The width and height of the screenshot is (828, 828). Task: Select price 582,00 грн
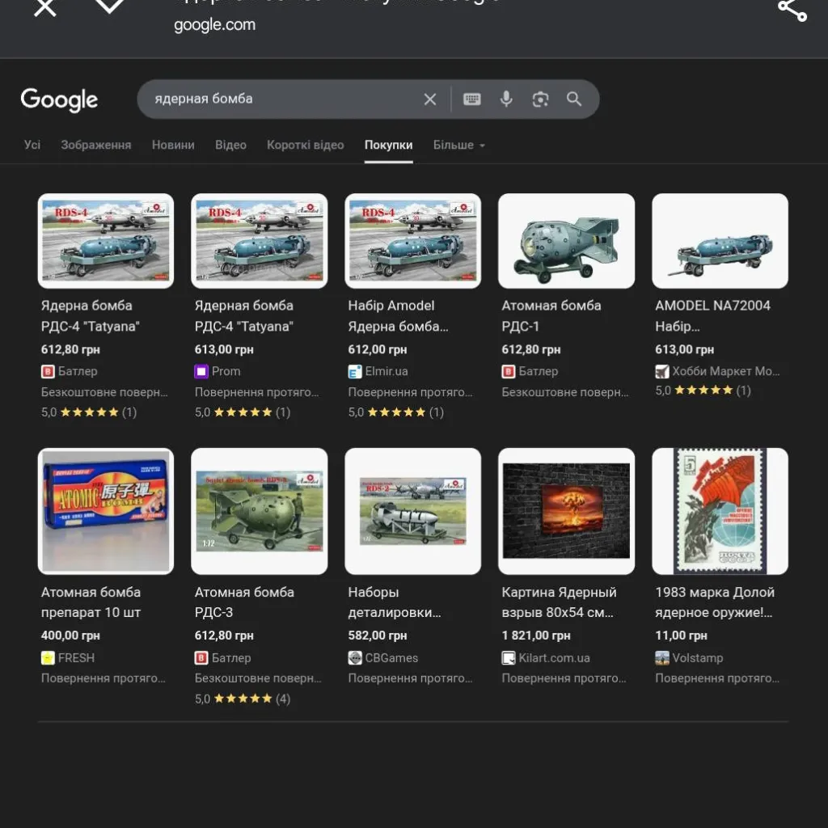click(x=378, y=636)
